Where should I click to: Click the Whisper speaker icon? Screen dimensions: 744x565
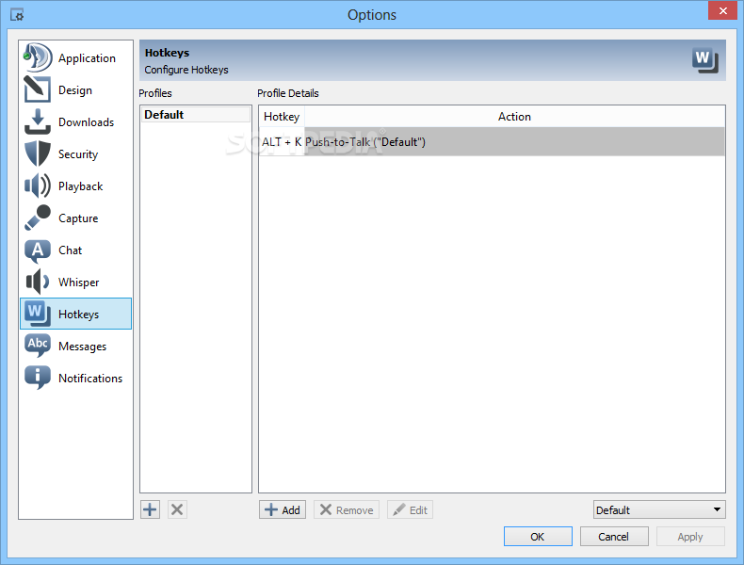pos(38,282)
